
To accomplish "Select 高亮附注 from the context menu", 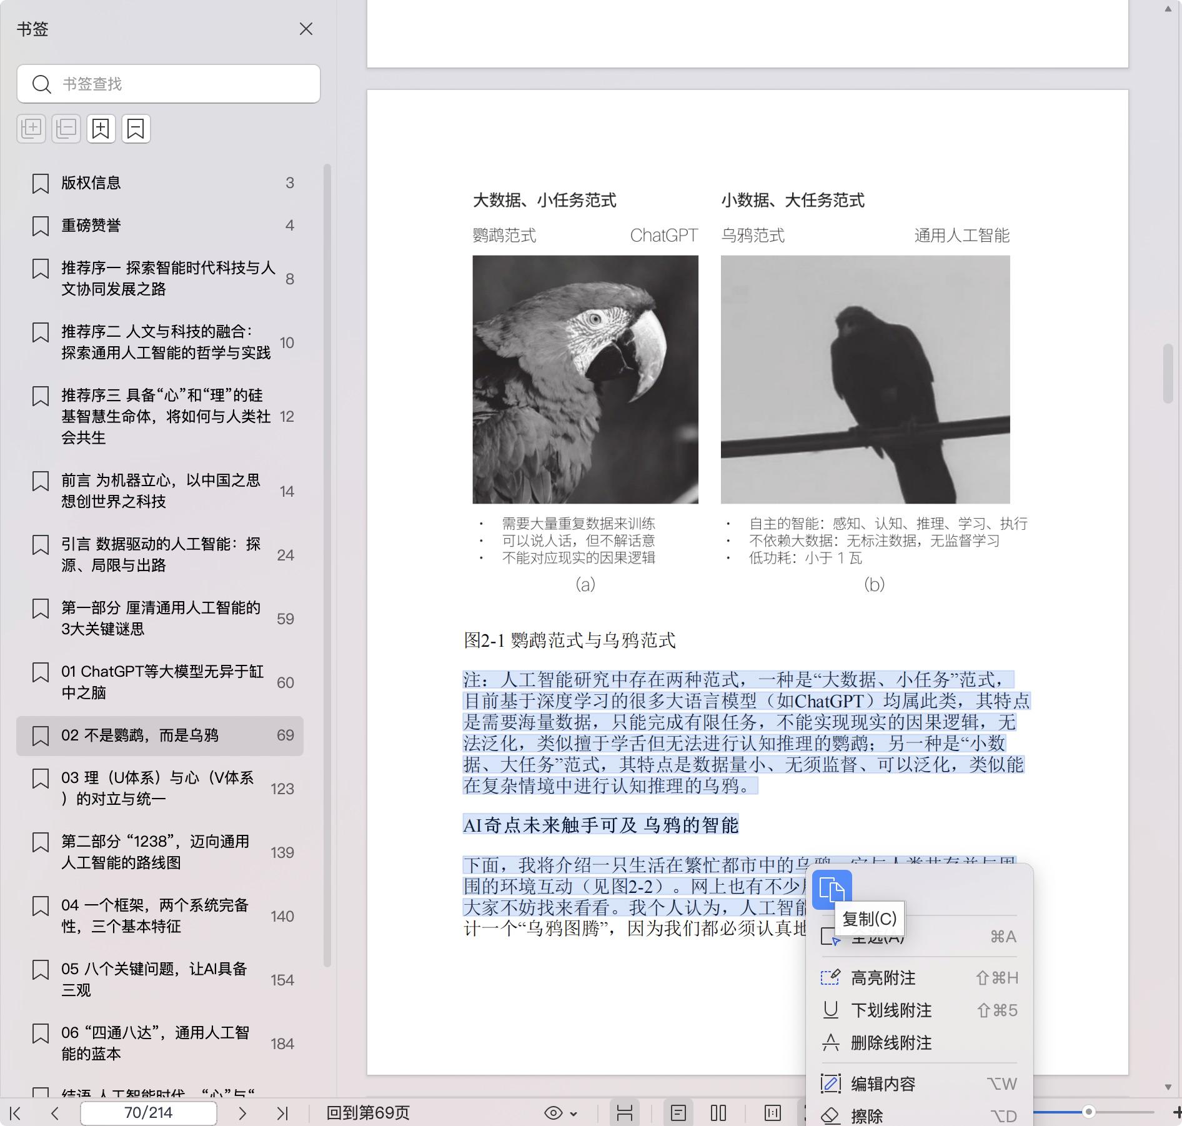I will pyautogui.click(x=883, y=978).
